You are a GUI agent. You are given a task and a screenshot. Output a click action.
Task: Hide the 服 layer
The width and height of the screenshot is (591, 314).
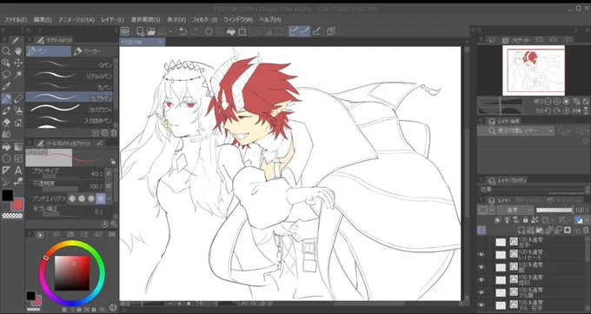pyautogui.click(x=481, y=267)
